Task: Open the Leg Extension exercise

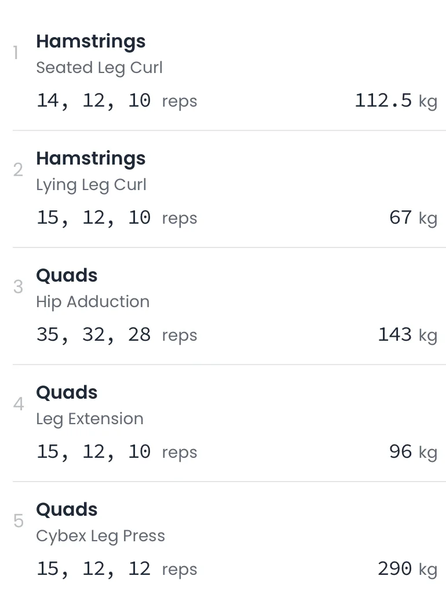Action: point(89,419)
